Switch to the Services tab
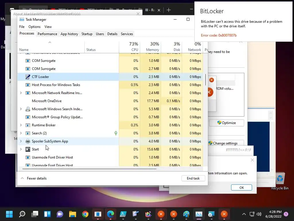The image size is (294, 221). (x=127, y=34)
